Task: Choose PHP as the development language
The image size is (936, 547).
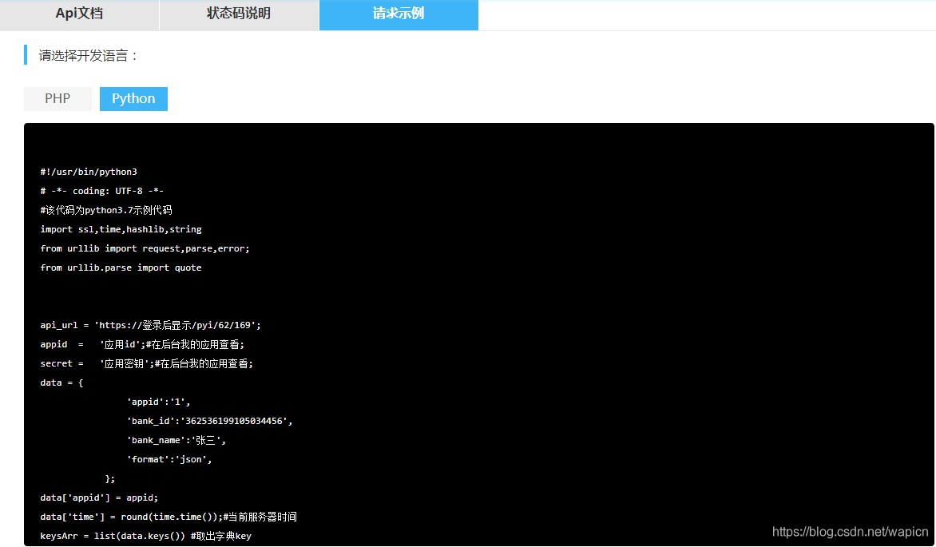Action: click(58, 98)
